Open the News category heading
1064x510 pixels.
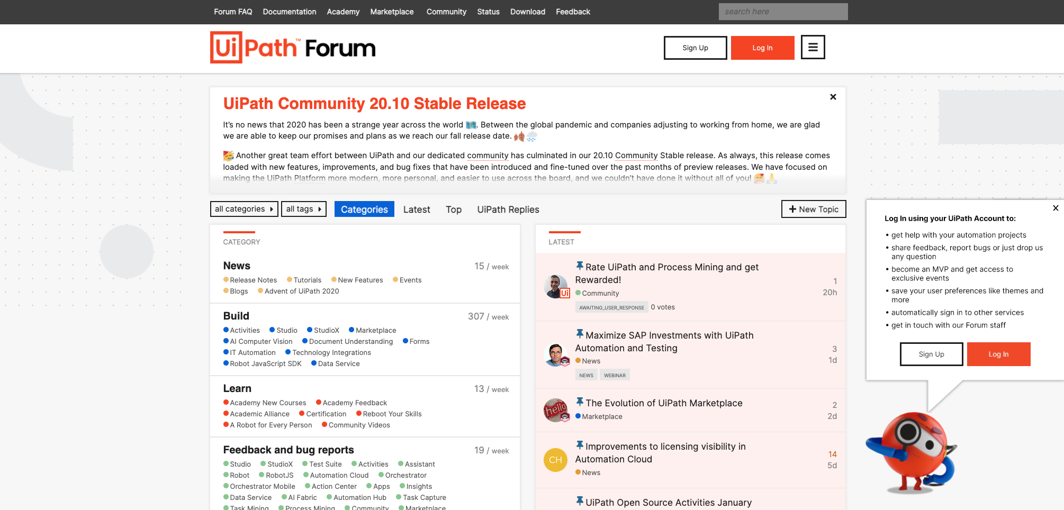point(237,266)
